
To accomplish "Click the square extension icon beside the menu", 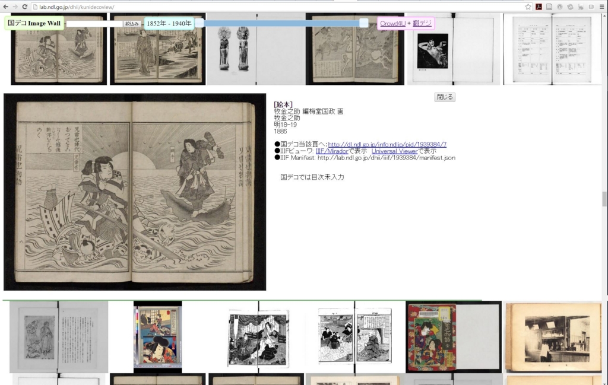I will click(591, 7).
